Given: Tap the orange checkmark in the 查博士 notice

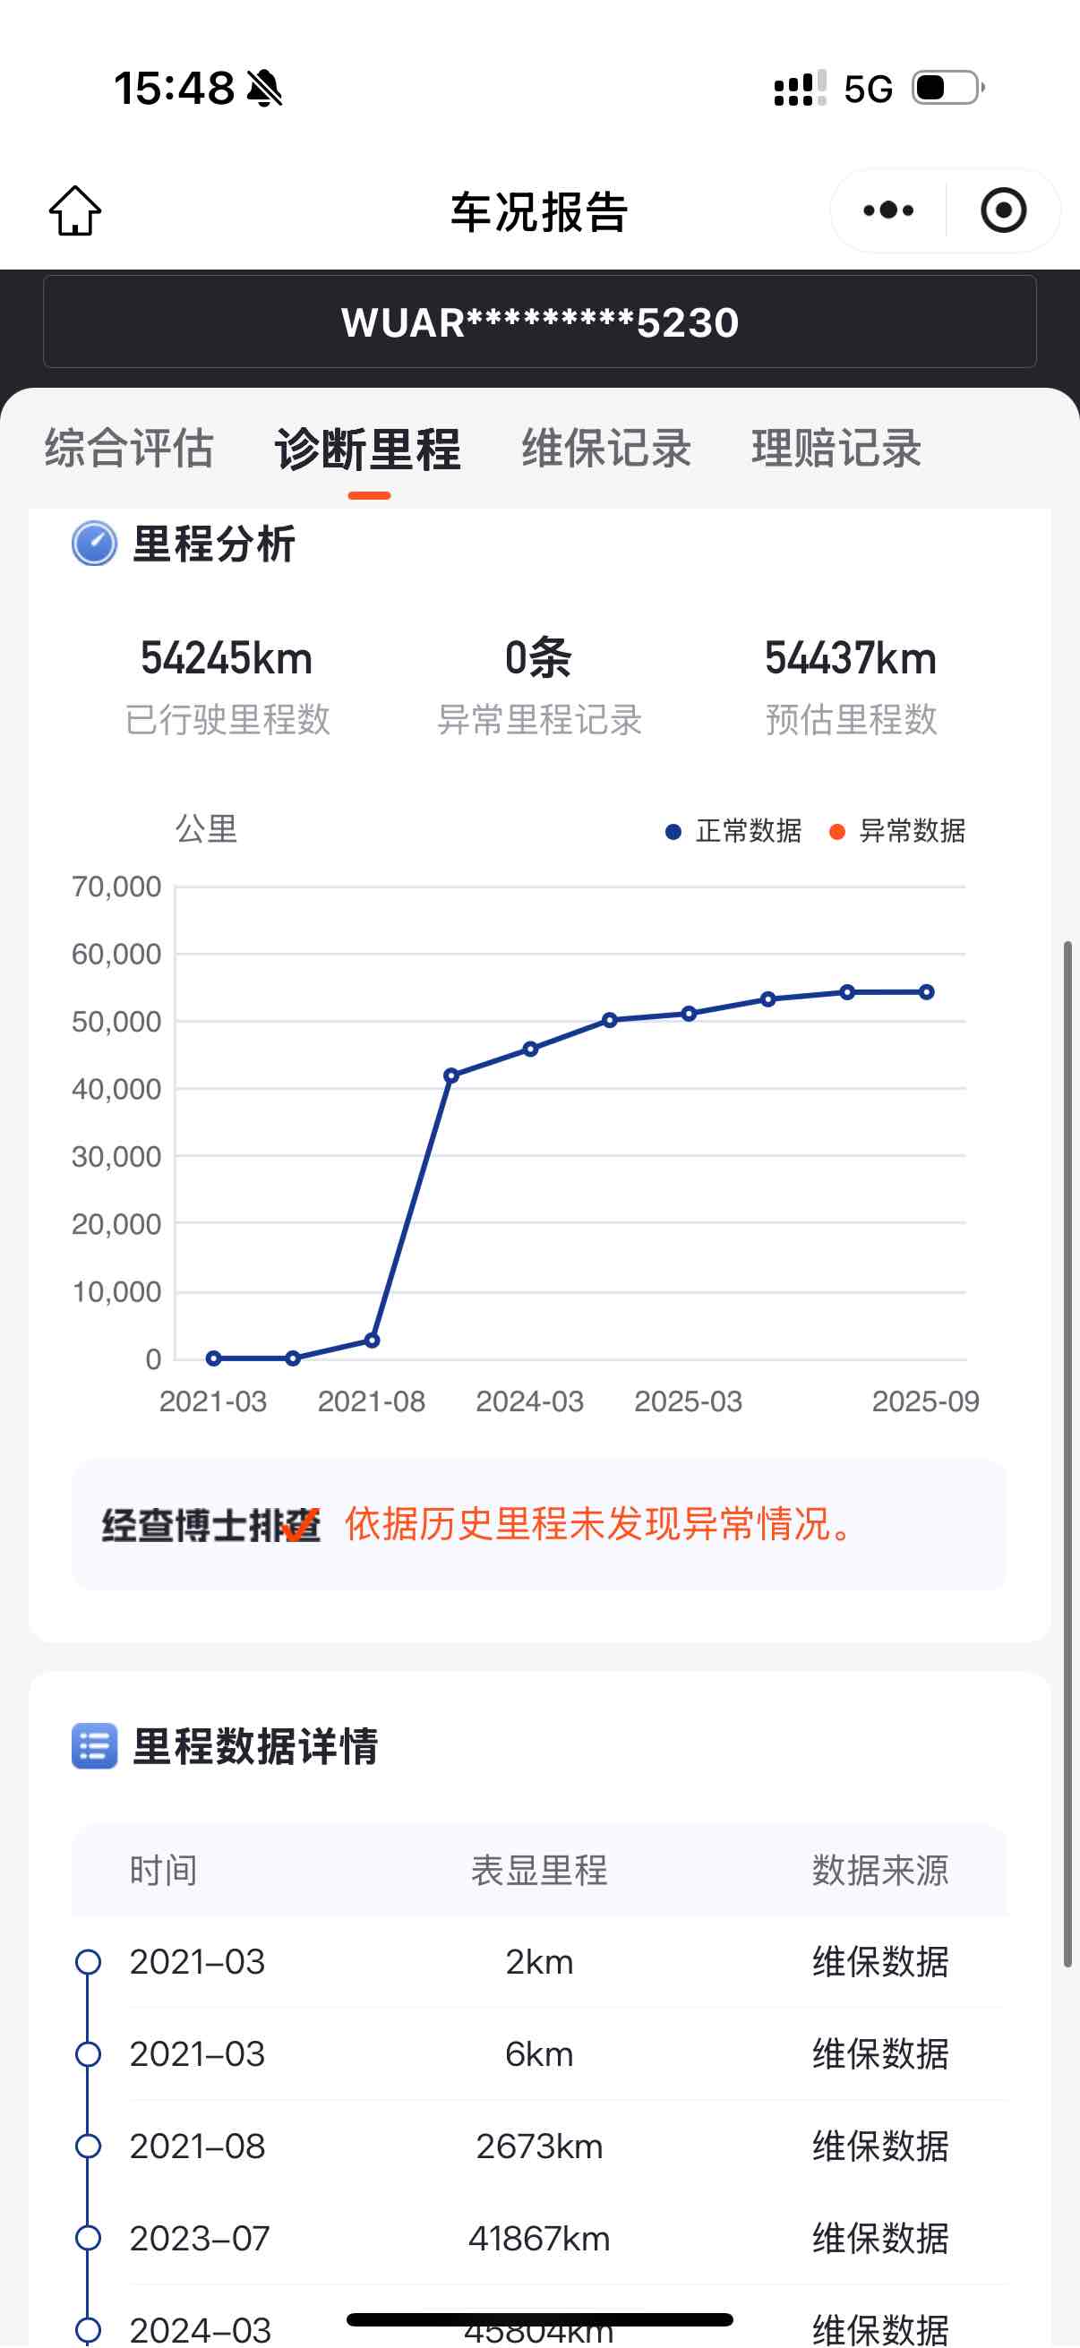Looking at the screenshot, I should coord(300,1524).
